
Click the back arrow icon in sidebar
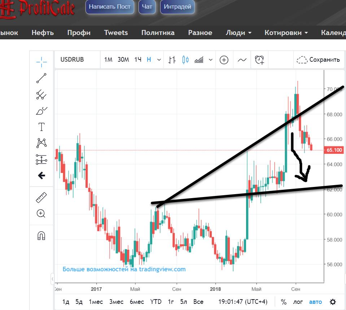coord(41,175)
